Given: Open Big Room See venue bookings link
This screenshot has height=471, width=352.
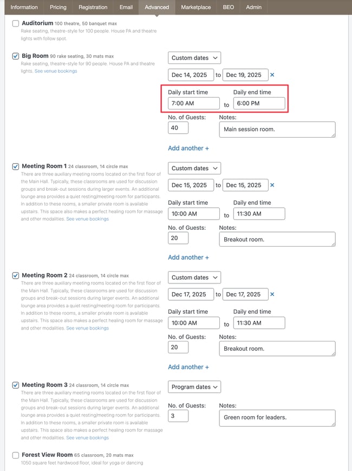Looking at the screenshot, I should coord(56,71).
